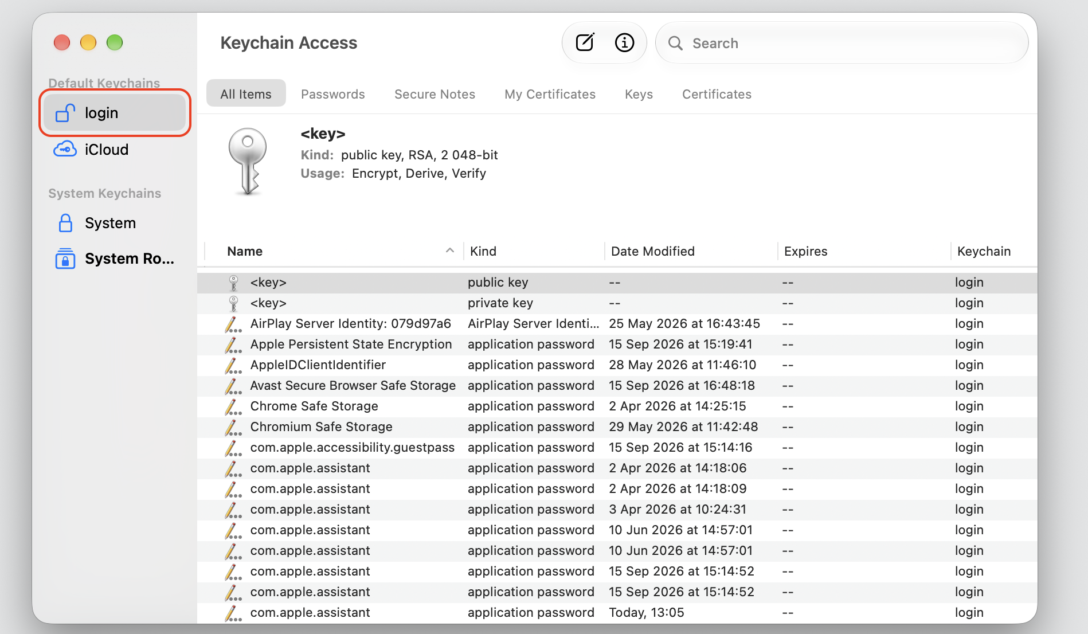The width and height of the screenshot is (1088, 634).
Task: Select com.apple.assistant modified Today, 13:05
Action: 617,613
